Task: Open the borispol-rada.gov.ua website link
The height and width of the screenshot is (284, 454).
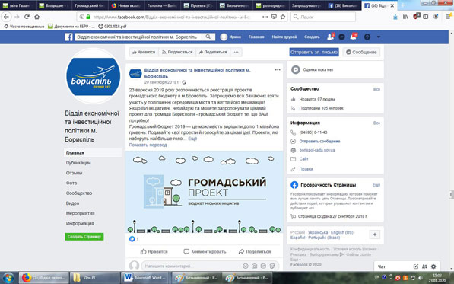Action: [x=317, y=150]
